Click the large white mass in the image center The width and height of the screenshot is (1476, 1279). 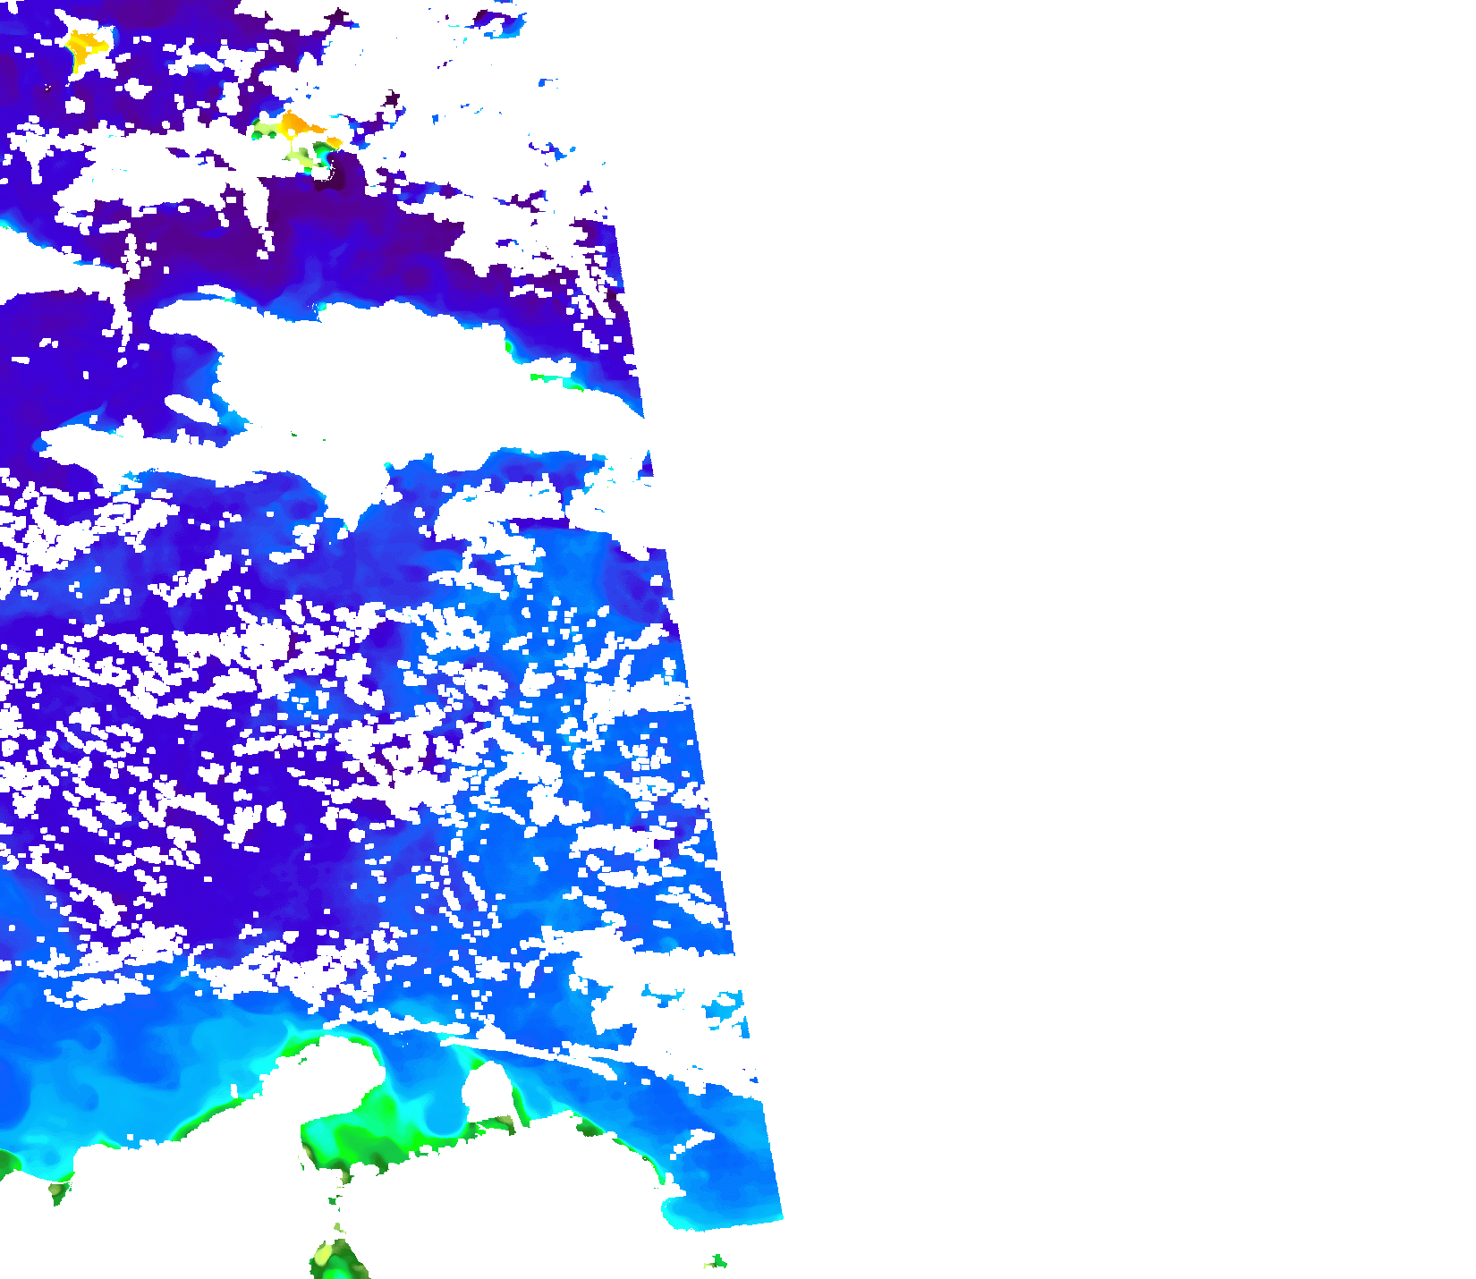[358, 358]
